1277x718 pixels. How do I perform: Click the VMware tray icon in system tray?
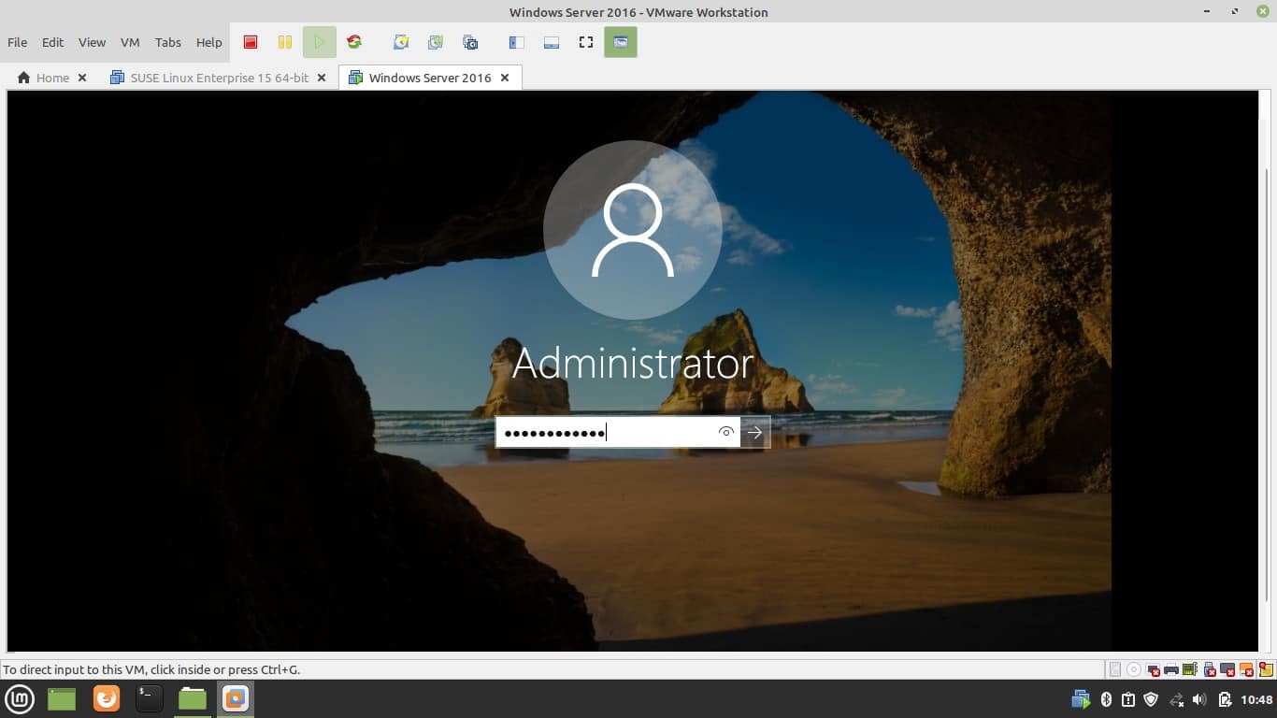click(1081, 699)
